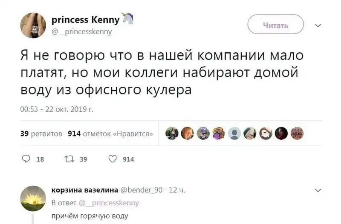
Task: Like the tweet with the heart icon
Action: [x=113, y=159]
